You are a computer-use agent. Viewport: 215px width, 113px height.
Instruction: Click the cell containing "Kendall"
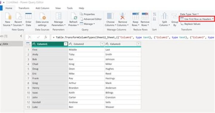coord(50,102)
